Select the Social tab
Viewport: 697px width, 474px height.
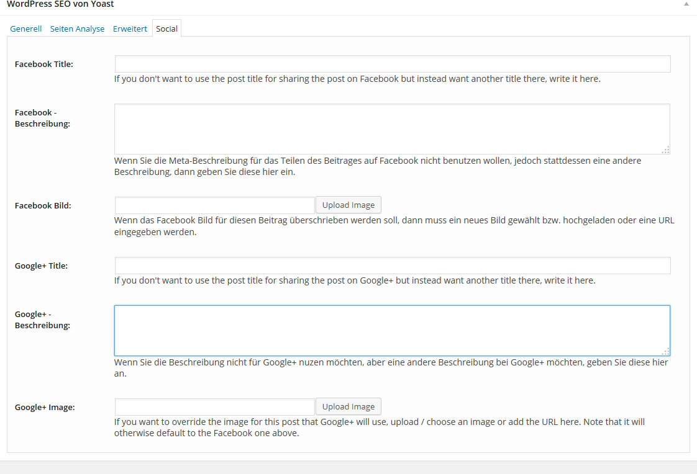pyautogui.click(x=166, y=29)
